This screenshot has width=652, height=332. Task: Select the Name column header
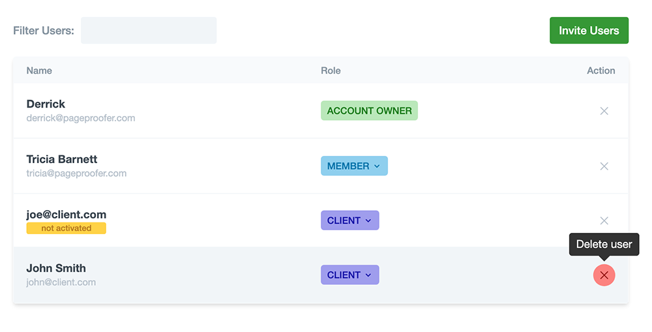[x=39, y=70]
